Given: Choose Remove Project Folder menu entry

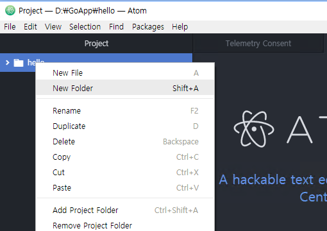Looking at the screenshot, I should [125, 225].
